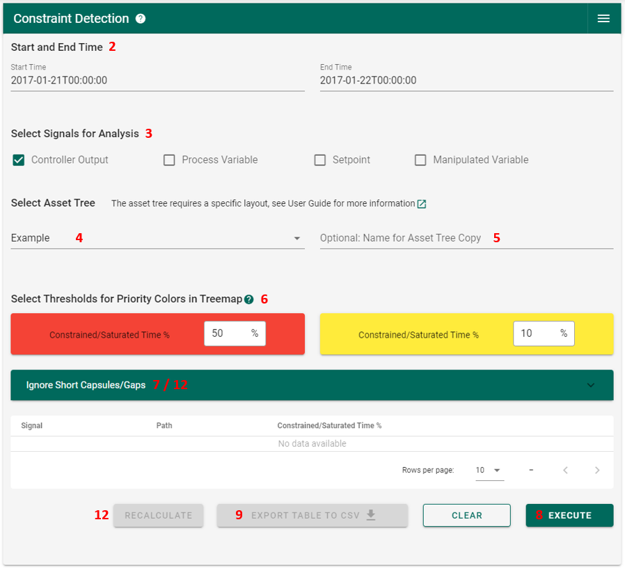Enable the Manipulated Variable checkbox
The width and height of the screenshot is (625, 568).
pyautogui.click(x=420, y=160)
